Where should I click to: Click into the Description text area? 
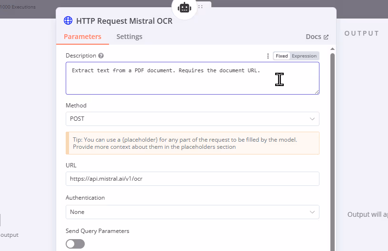click(192, 78)
